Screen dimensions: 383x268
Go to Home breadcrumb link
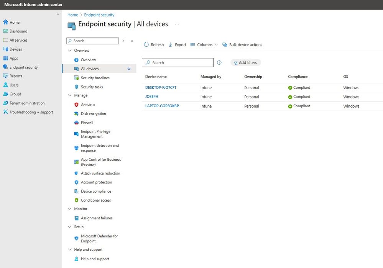[73, 15]
